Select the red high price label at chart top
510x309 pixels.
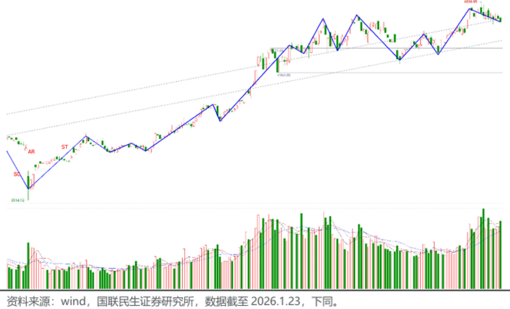(x=471, y=2)
